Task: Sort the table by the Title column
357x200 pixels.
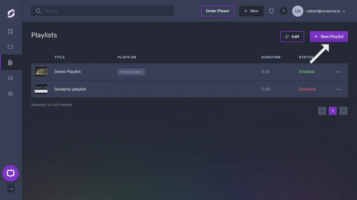Action: coord(60,57)
